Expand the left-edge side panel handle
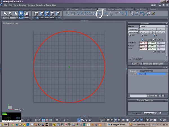Screen dimensions: 169x127 click(1, 69)
